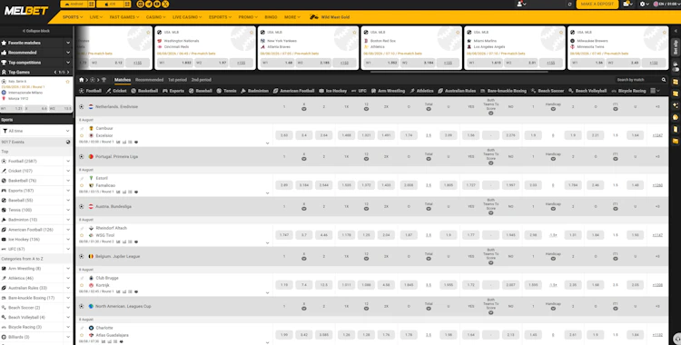681x345 pixels.
Task: Click the refresh balance icon in header
Action: click(570, 5)
